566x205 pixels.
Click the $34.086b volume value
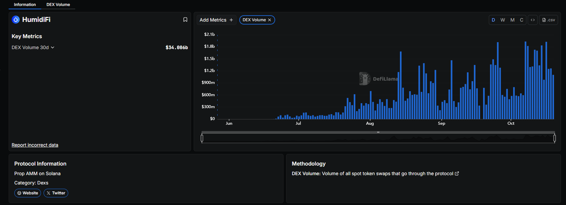point(176,47)
